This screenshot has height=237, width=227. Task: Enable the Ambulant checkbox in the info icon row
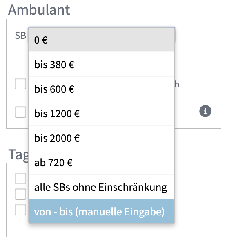click(x=20, y=112)
